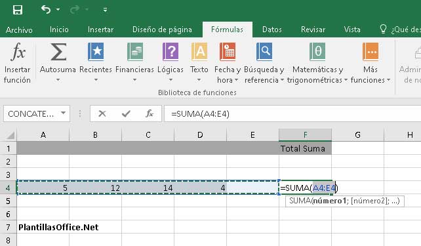Click cell A4 containing 5
Image resolution: width=421 pixels, height=246 pixels.
click(x=43, y=188)
